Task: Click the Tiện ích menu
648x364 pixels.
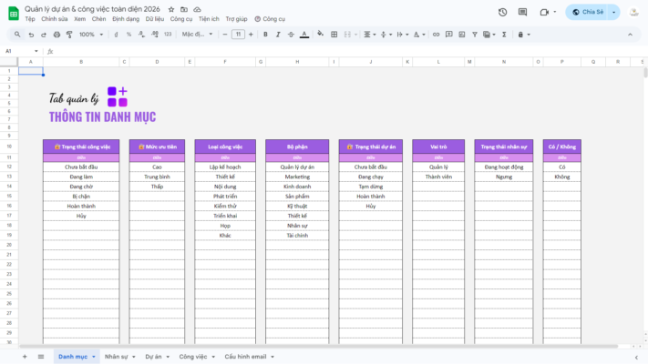Action: [209, 18]
